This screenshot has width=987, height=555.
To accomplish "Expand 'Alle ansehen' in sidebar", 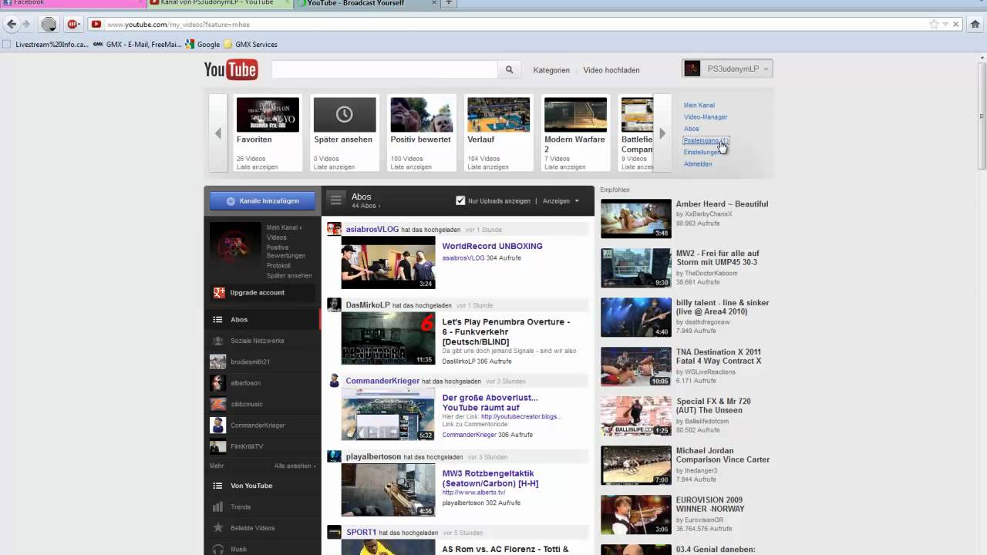I will (x=295, y=466).
